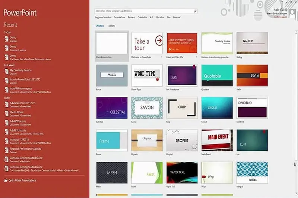The image size is (298, 198).
Task: Choose the Education suggested search
Action: tap(159, 17)
